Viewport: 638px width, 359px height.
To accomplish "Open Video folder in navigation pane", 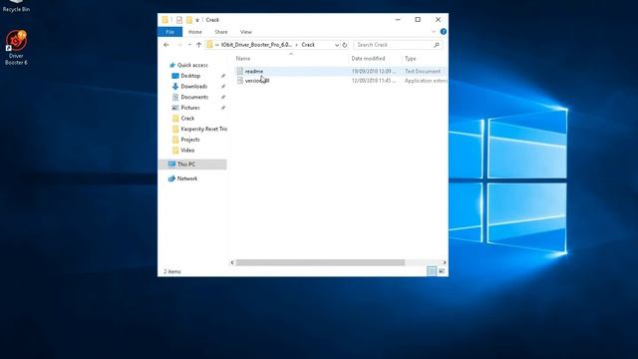I will pyautogui.click(x=187, y=151).
